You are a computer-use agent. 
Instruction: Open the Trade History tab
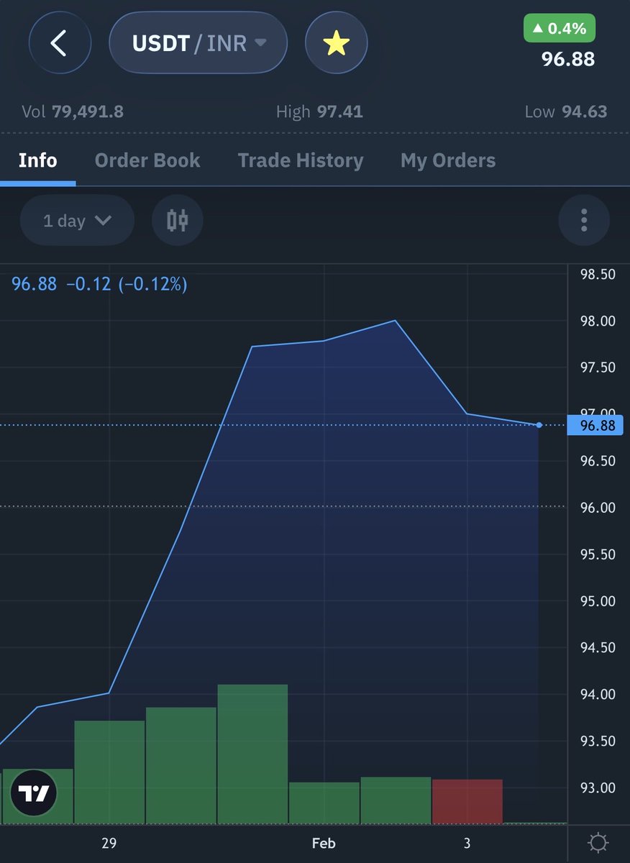click(301, 160)
